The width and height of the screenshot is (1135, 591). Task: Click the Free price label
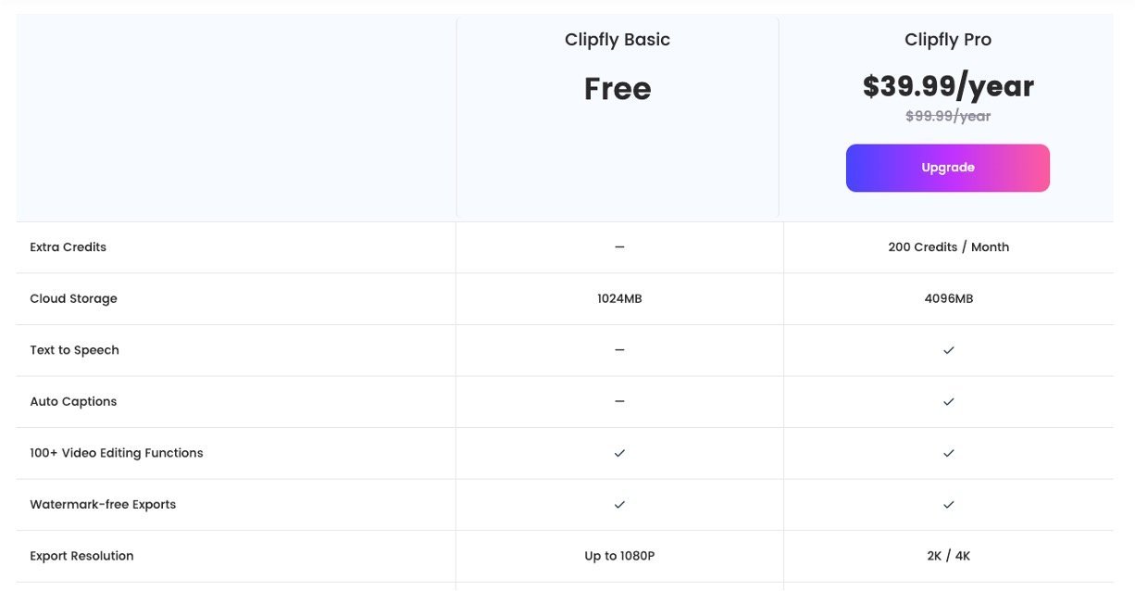[x=617, y=89]
